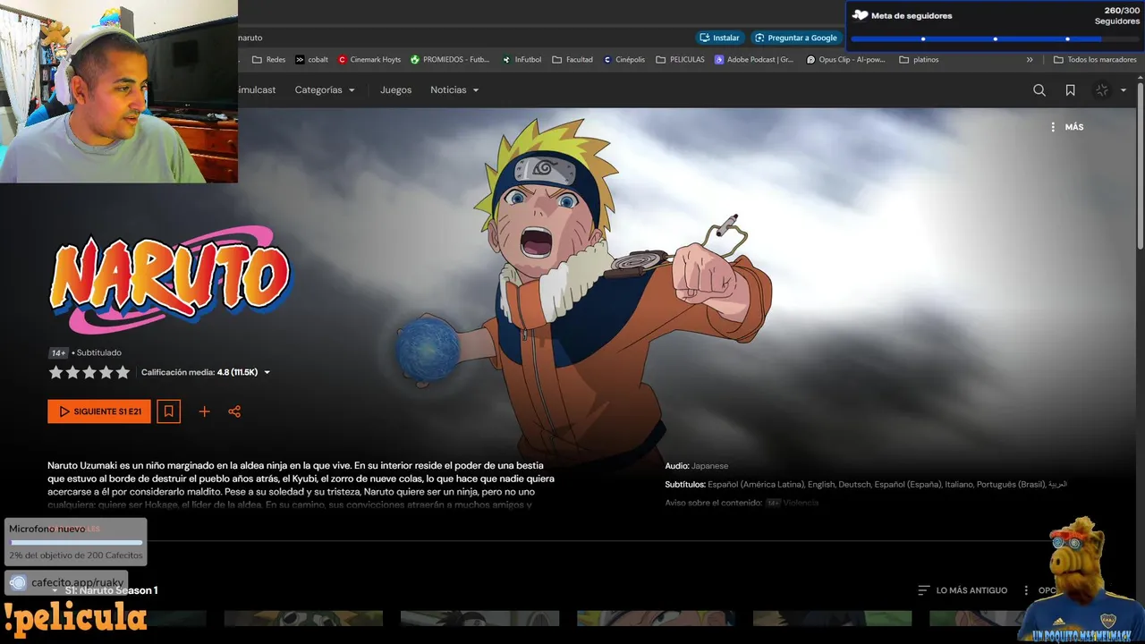The height and width of the screenshot is (644, 1145).
Task: Open the Facultad bookmarks folder
Action: pyautogui.click(x=572, y=60)
